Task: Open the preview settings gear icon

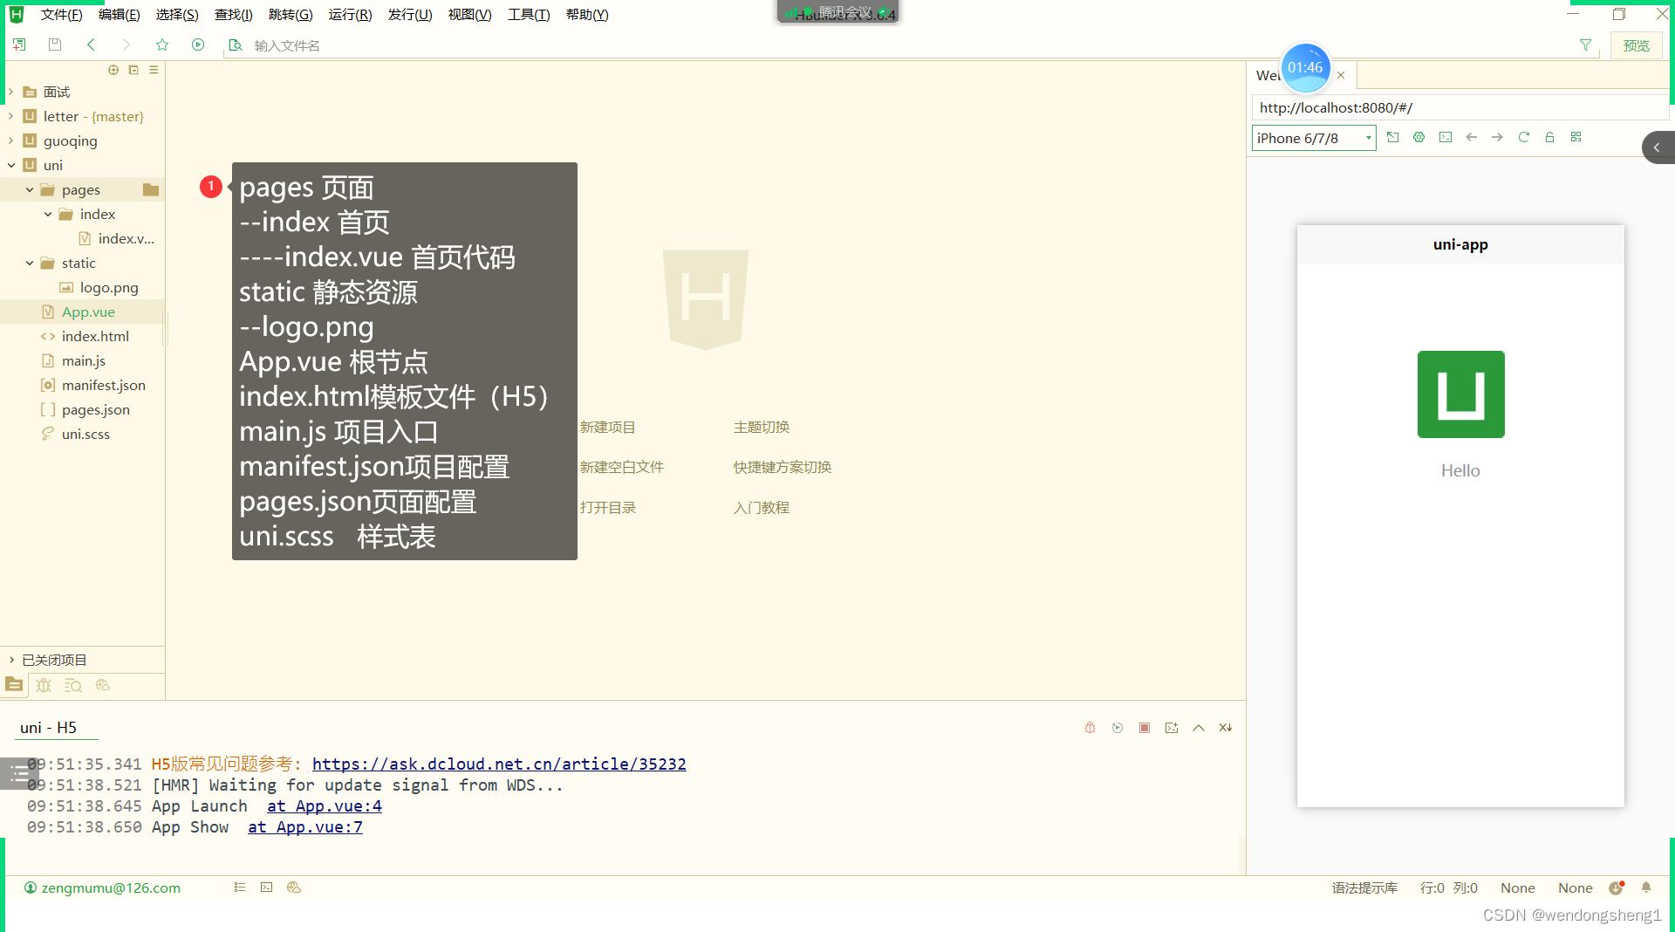Action: (1419, 137)
